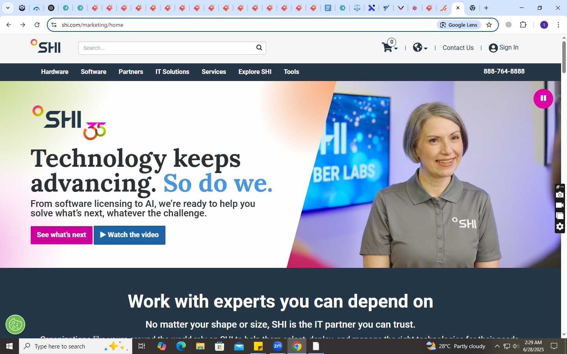This screenshot has height=354, width=567.
Task: Open Chrome profile avatar
Action: (544, 25)
